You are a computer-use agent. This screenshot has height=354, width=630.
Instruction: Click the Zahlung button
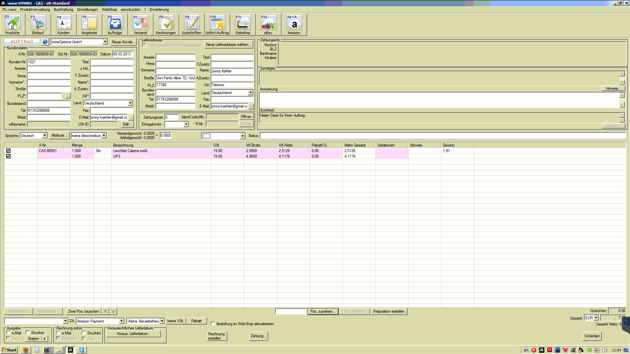coord(259,336)
